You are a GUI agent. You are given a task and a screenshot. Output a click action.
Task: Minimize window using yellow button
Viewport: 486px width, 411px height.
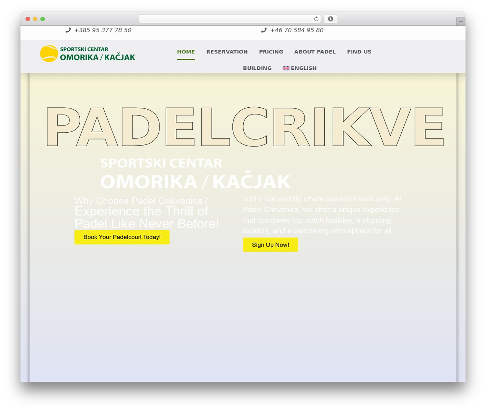(35, 19)
